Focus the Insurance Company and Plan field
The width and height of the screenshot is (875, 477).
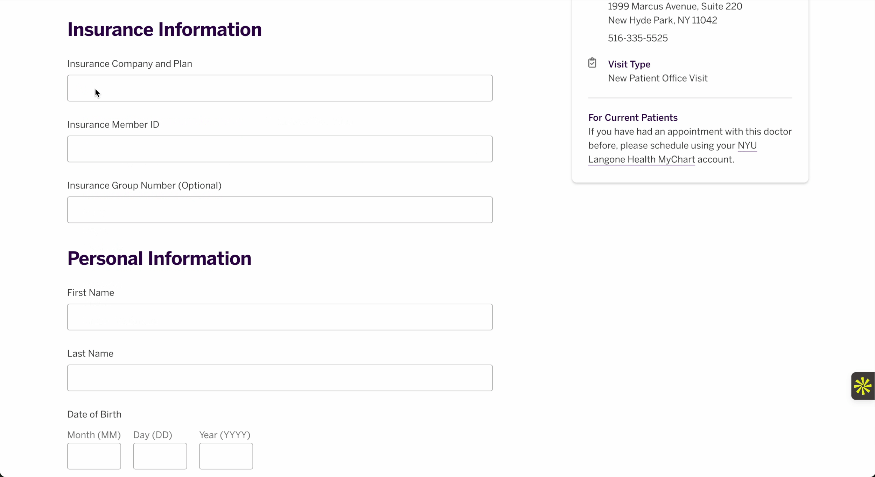280,88
